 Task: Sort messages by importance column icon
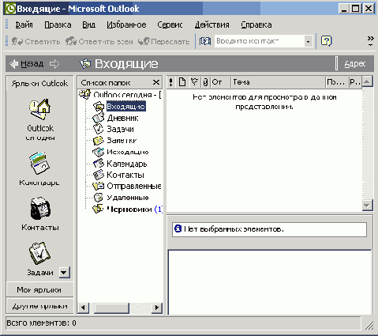click(x=170, y=82)
